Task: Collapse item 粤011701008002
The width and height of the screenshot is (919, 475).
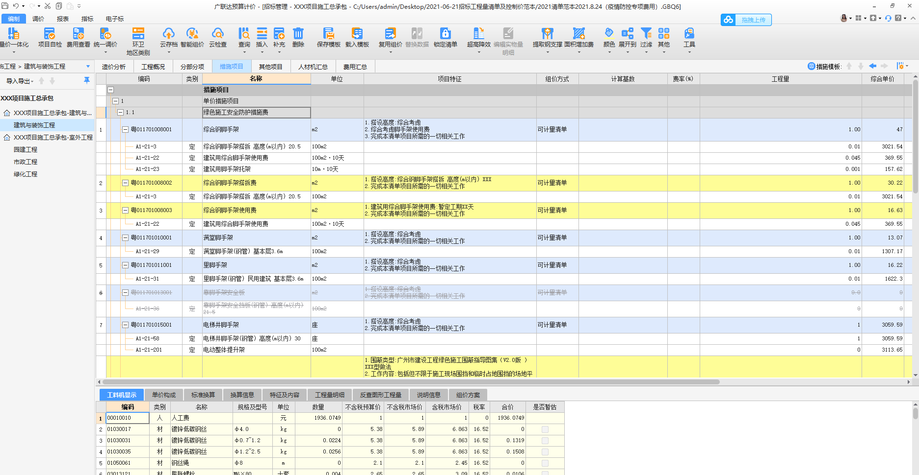Action: (x=125, y=183)
